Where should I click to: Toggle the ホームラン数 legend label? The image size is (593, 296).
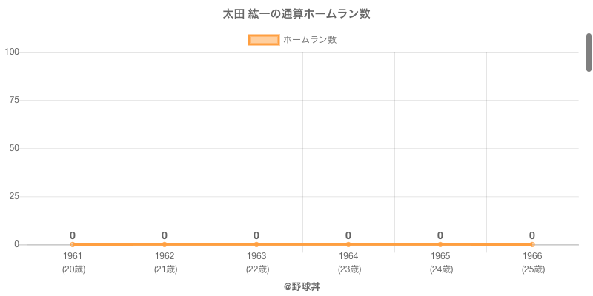310,40
